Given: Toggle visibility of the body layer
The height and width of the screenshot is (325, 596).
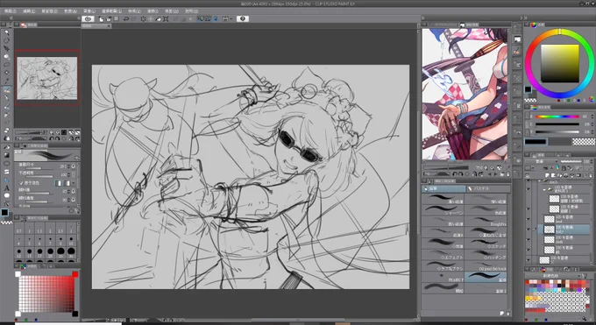Looking at the screenshot, I should [529, 230].
